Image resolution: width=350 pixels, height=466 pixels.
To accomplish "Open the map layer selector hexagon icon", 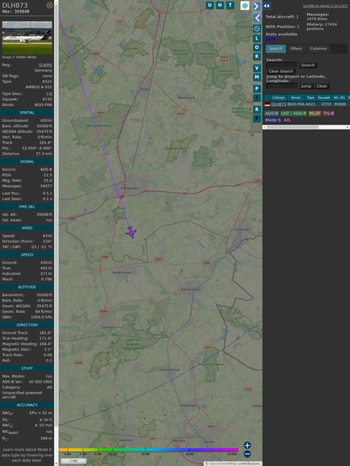I will (x=245, y=5).
